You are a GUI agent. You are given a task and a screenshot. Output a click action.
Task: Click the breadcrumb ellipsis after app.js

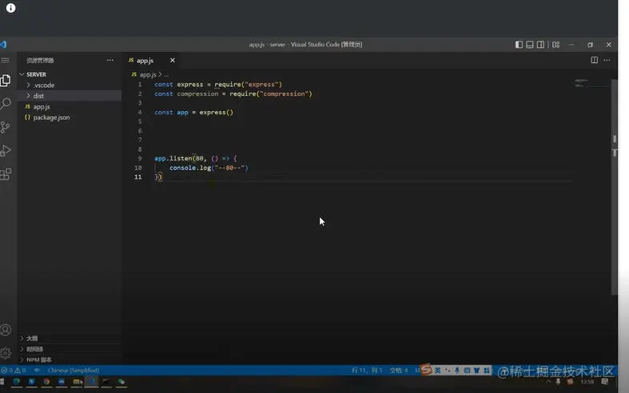pyautogui.click(x=166, y=74)
